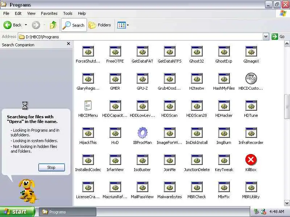
Task: Select the GetDataFAT icon
Action: (x=142, y=51)
